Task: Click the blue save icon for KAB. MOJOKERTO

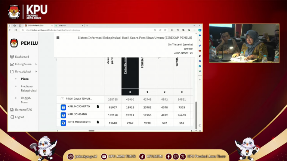Action: [x=63, y=107]
